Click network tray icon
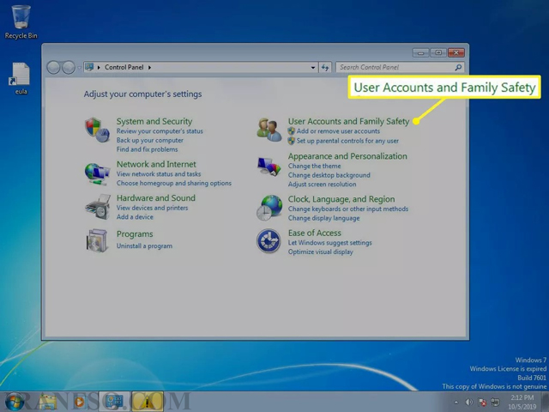This screenshot has width=549, height=412. click(495, 402)
